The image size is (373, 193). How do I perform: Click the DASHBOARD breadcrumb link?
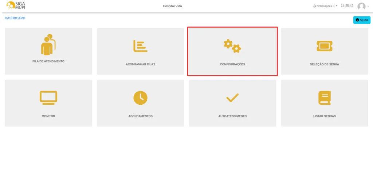coord(15,18)
